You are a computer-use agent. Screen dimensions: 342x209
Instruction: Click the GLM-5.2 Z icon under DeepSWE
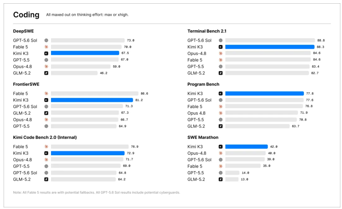tap(46, 73)
